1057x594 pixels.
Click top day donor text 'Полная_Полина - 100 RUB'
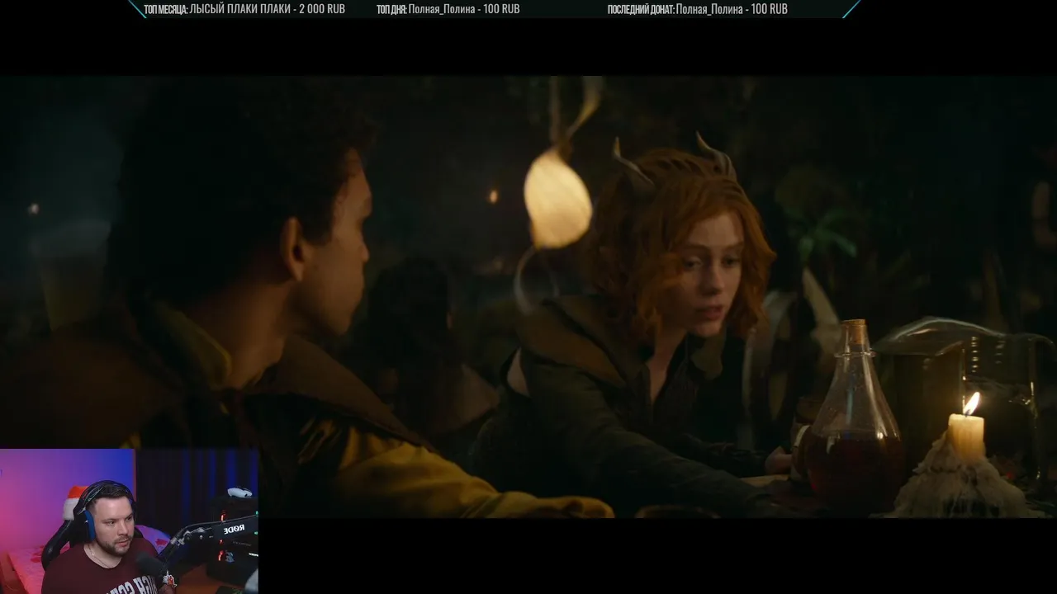(463, 9)
